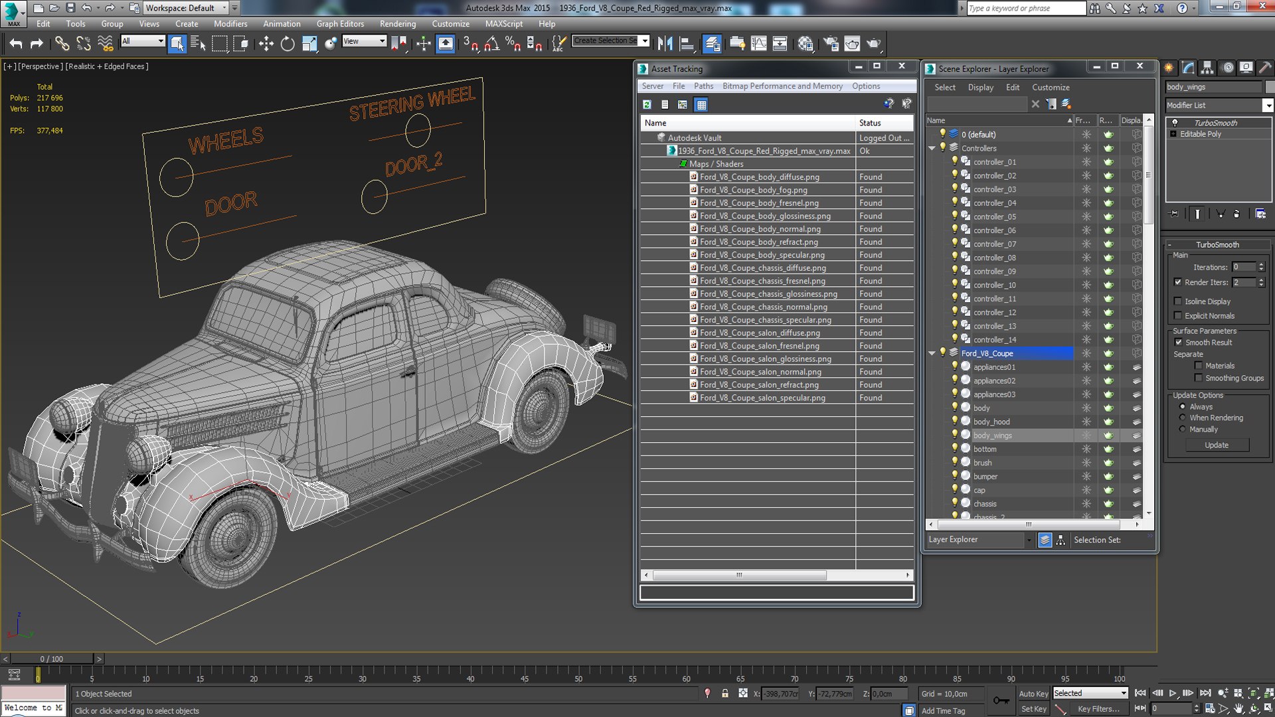Choose Select and Rotate tool
1275x717 pixels.
click(x=288, y=44)
